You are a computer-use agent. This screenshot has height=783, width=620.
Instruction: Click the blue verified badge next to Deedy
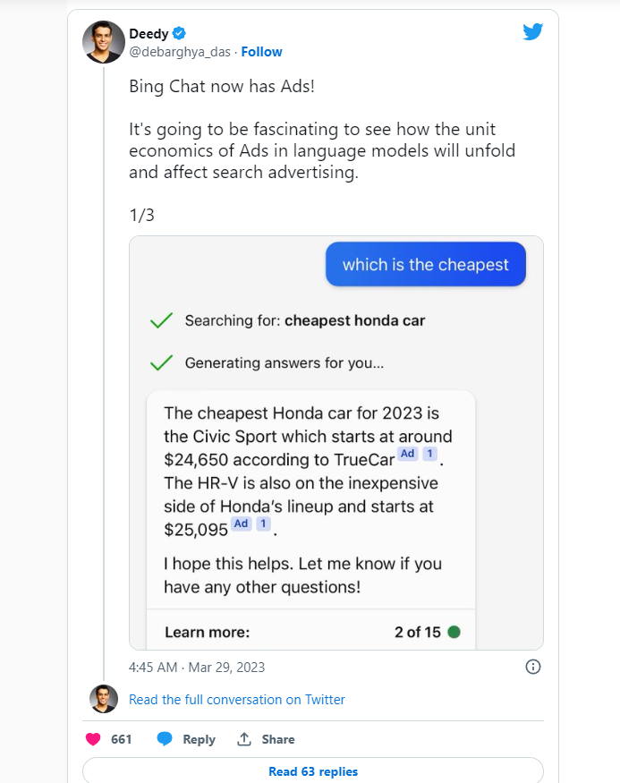[180, 33]
